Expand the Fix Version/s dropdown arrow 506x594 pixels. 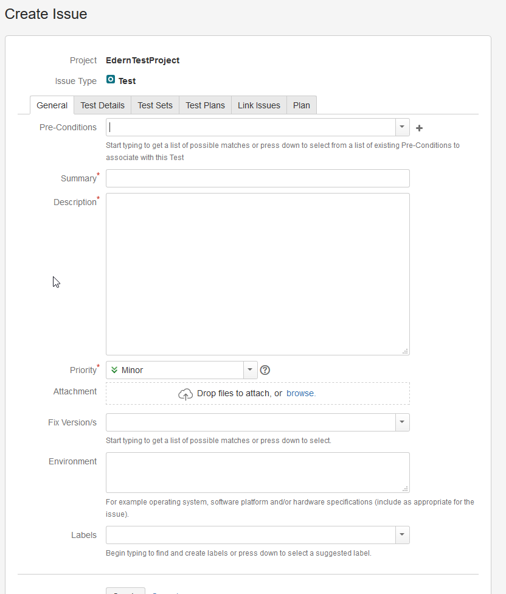402,422
